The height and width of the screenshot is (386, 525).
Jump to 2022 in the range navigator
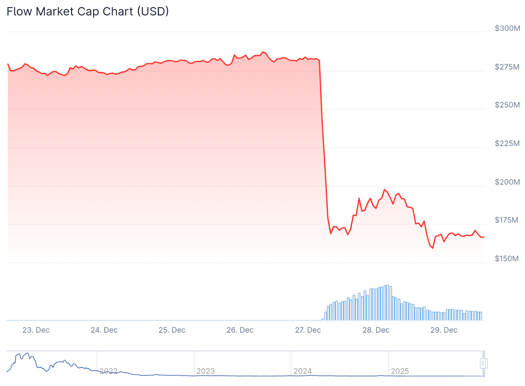pyautogui.click(x=109, y=371)
